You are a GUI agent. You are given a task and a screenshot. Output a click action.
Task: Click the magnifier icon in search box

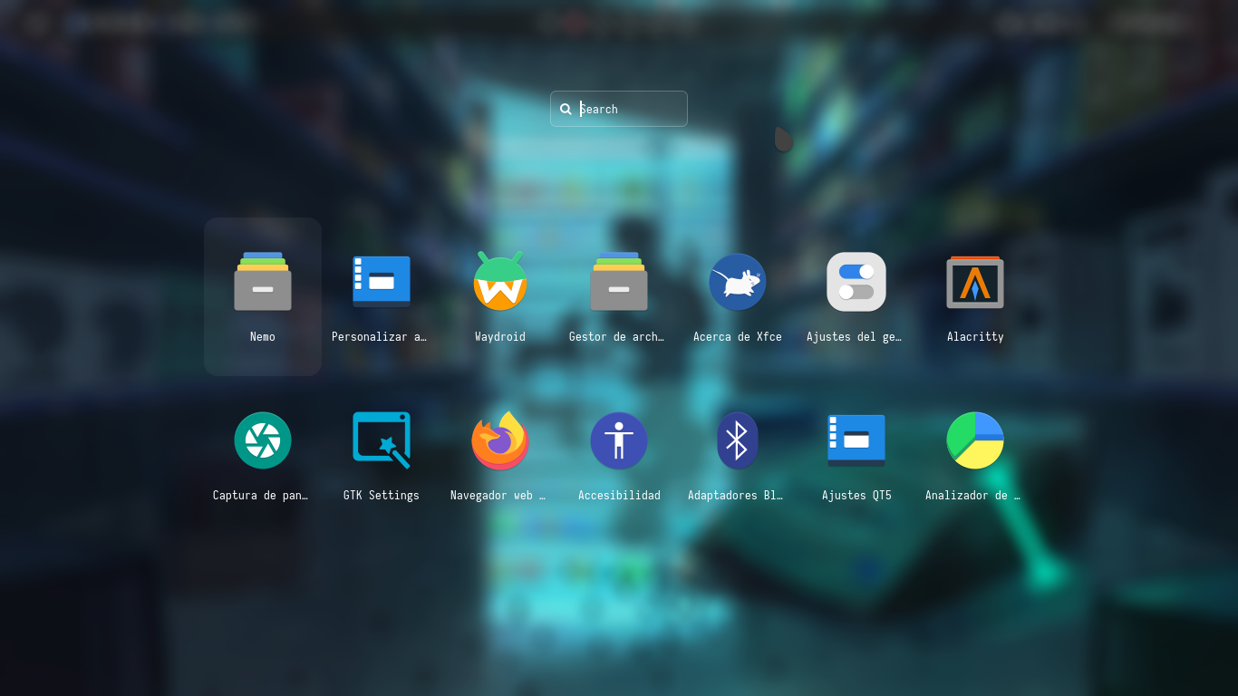coord(566,109)
